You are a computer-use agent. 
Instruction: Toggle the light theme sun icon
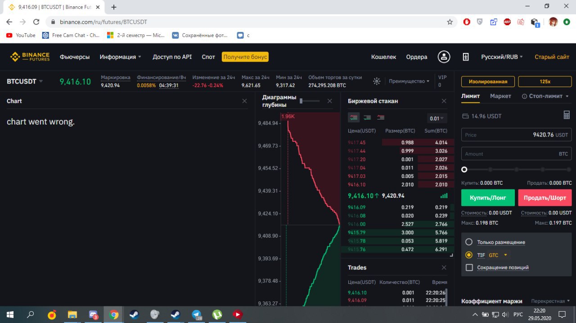pyautogui.click(x=377, y=81)
